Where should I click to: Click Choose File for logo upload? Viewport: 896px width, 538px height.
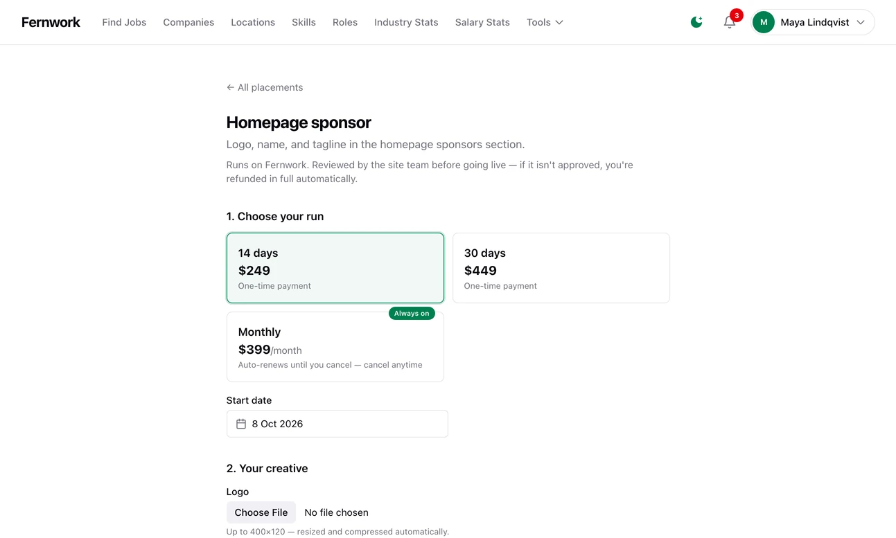pyautogui.click(x=261, y=512)
